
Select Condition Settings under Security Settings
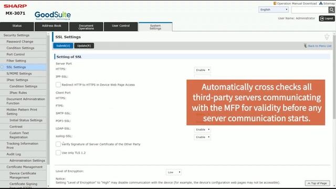pyautogui.click(x=23, y=48)
